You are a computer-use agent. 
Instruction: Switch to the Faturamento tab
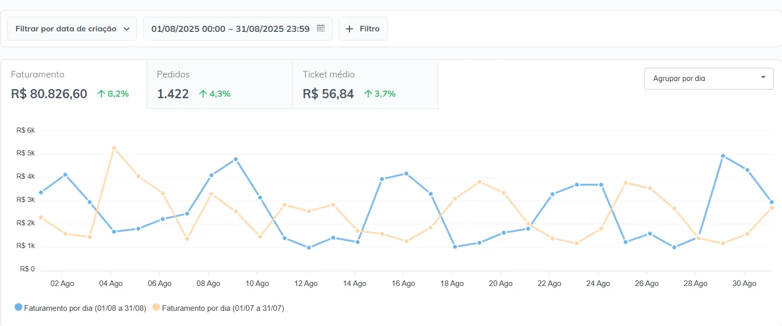point(73,84)
